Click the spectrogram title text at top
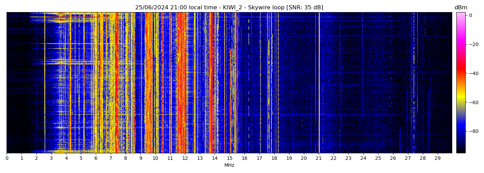The image size is (484, 173). click(x=229, y=8)
